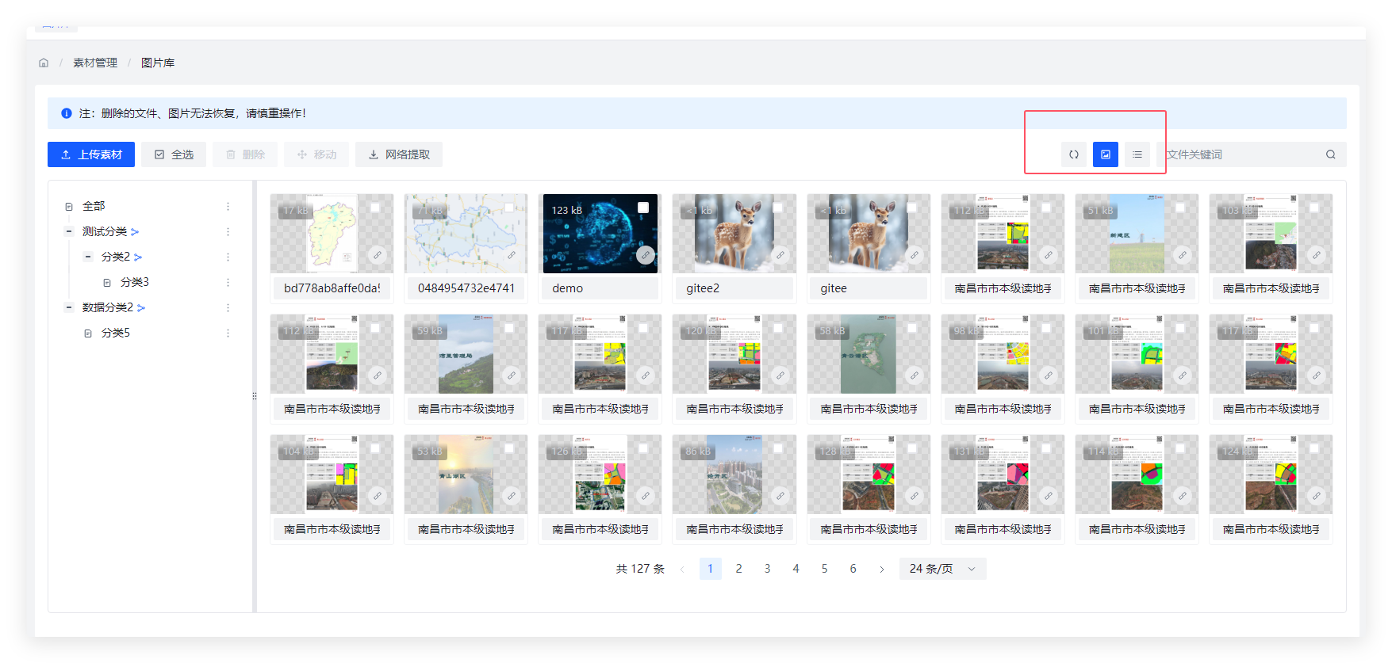The height and width of the screenshot is (663, 1392).
Task: Click the 网络提取 button
Action: pyautogui.click(x=399, y=154)
